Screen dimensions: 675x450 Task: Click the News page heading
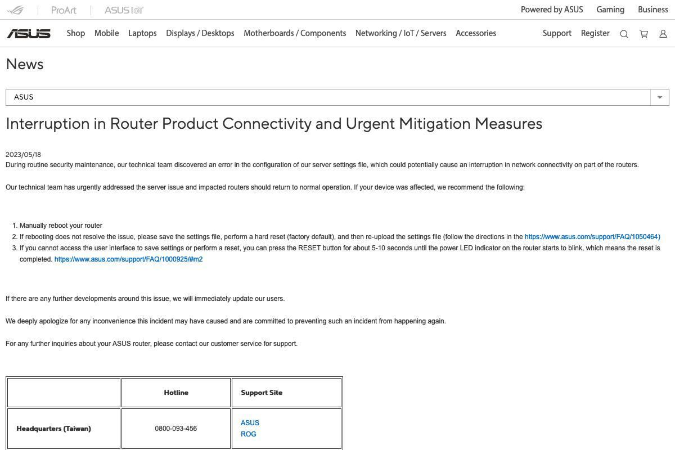pyautogui.click(x=25, y=64)
